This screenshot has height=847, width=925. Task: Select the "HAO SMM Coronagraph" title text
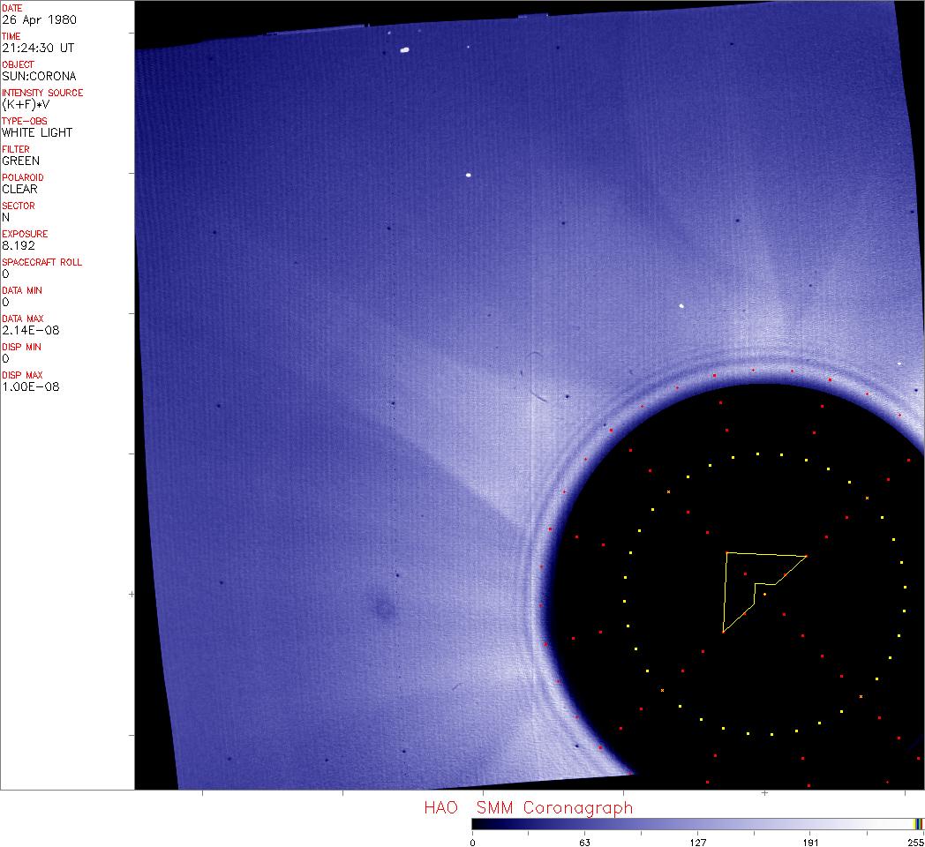[528, 807]
